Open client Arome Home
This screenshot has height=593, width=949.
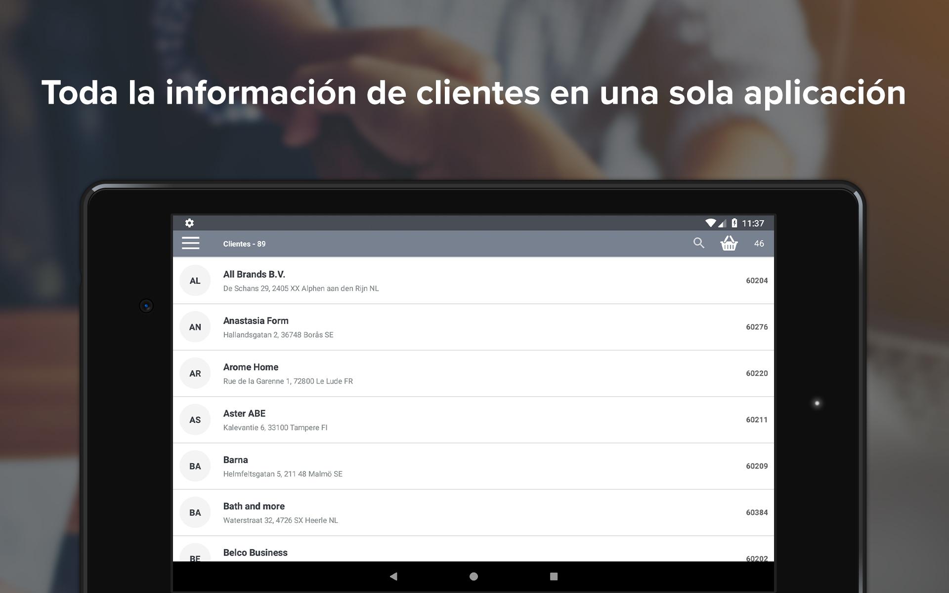point(473,373)
